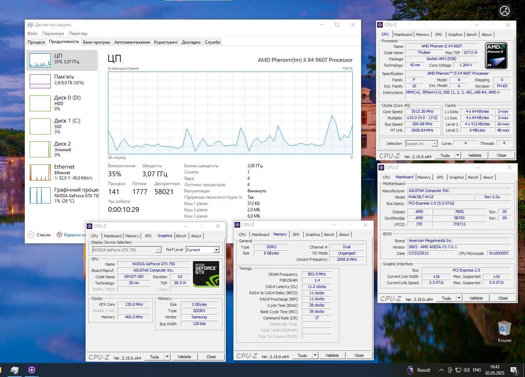Click the network icon in the system tray
This screenshot has width=525, height=377.
458,370
